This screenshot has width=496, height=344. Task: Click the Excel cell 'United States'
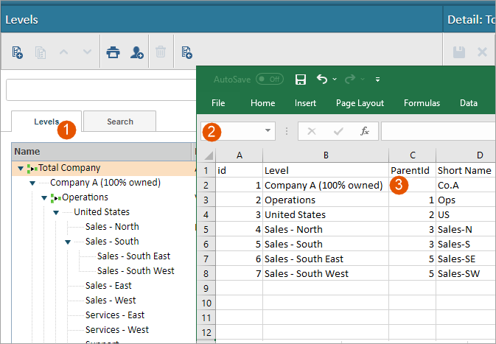(x=326, y=215)
